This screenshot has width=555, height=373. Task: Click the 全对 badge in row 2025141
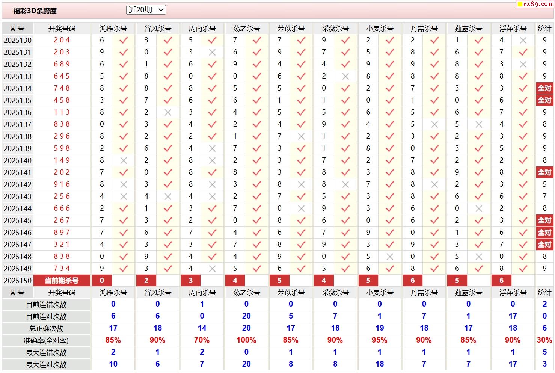[x=544, y=172]
